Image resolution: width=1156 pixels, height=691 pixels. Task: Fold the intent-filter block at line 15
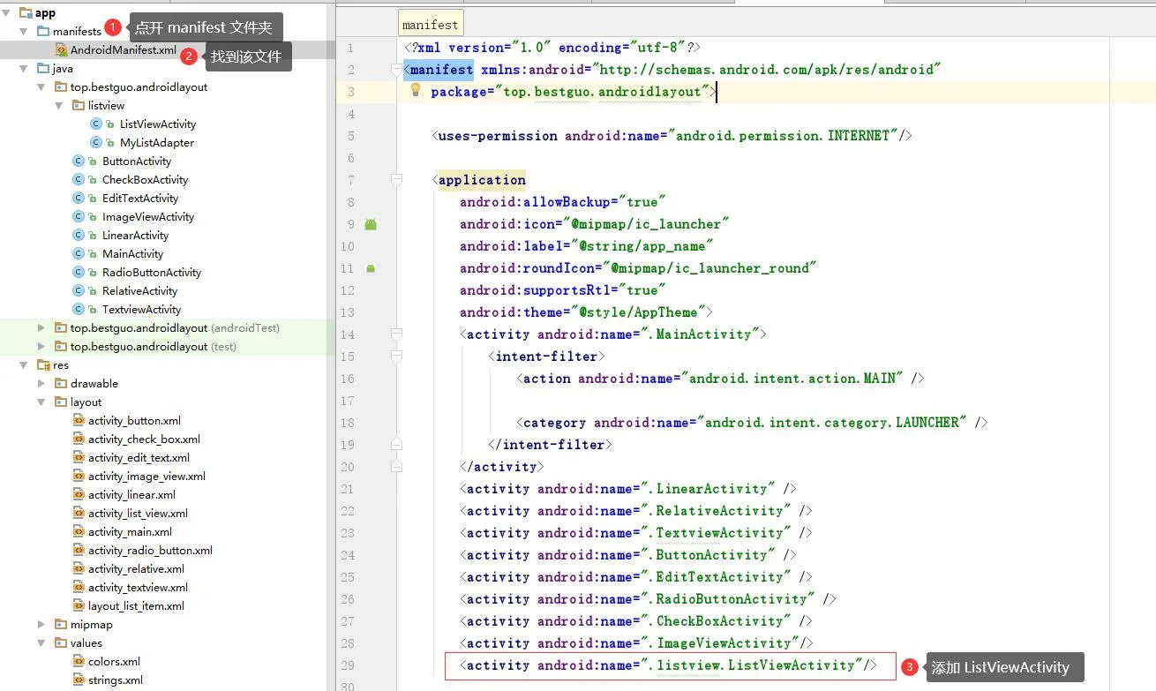click(x=396, y=357)
